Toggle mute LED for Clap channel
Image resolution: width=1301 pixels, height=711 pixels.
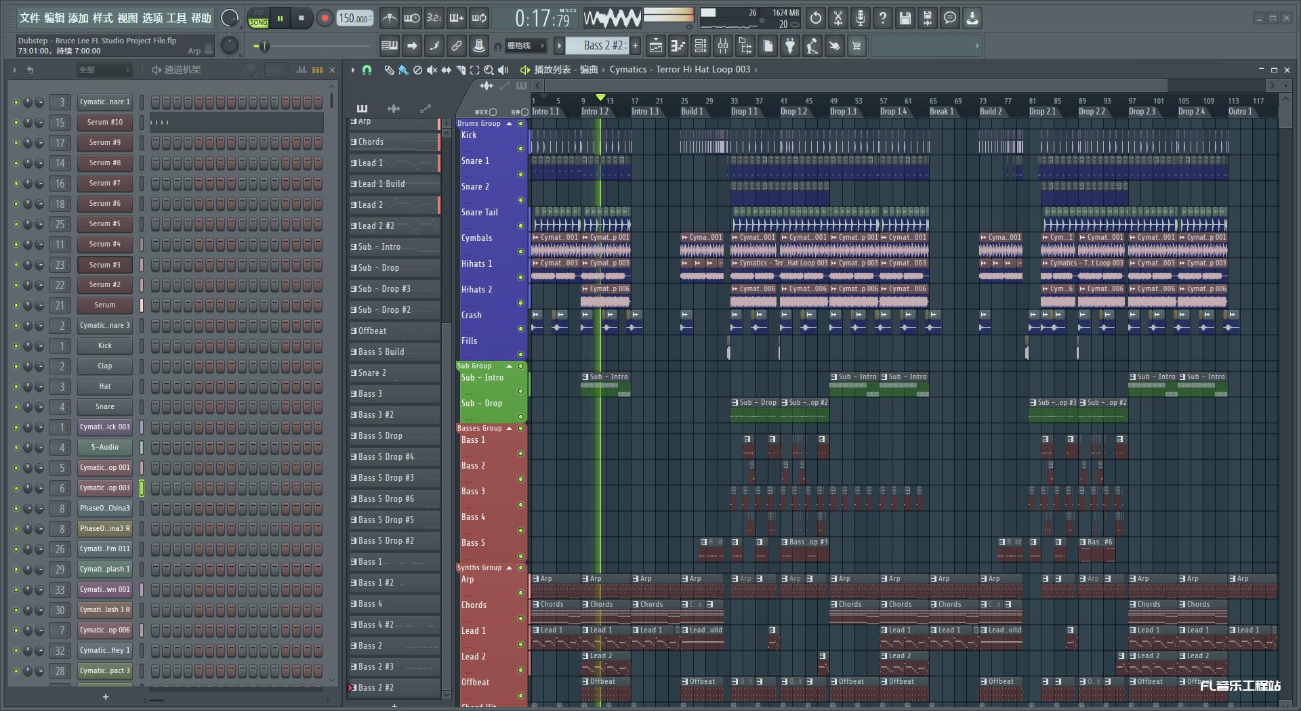(16, 366)
